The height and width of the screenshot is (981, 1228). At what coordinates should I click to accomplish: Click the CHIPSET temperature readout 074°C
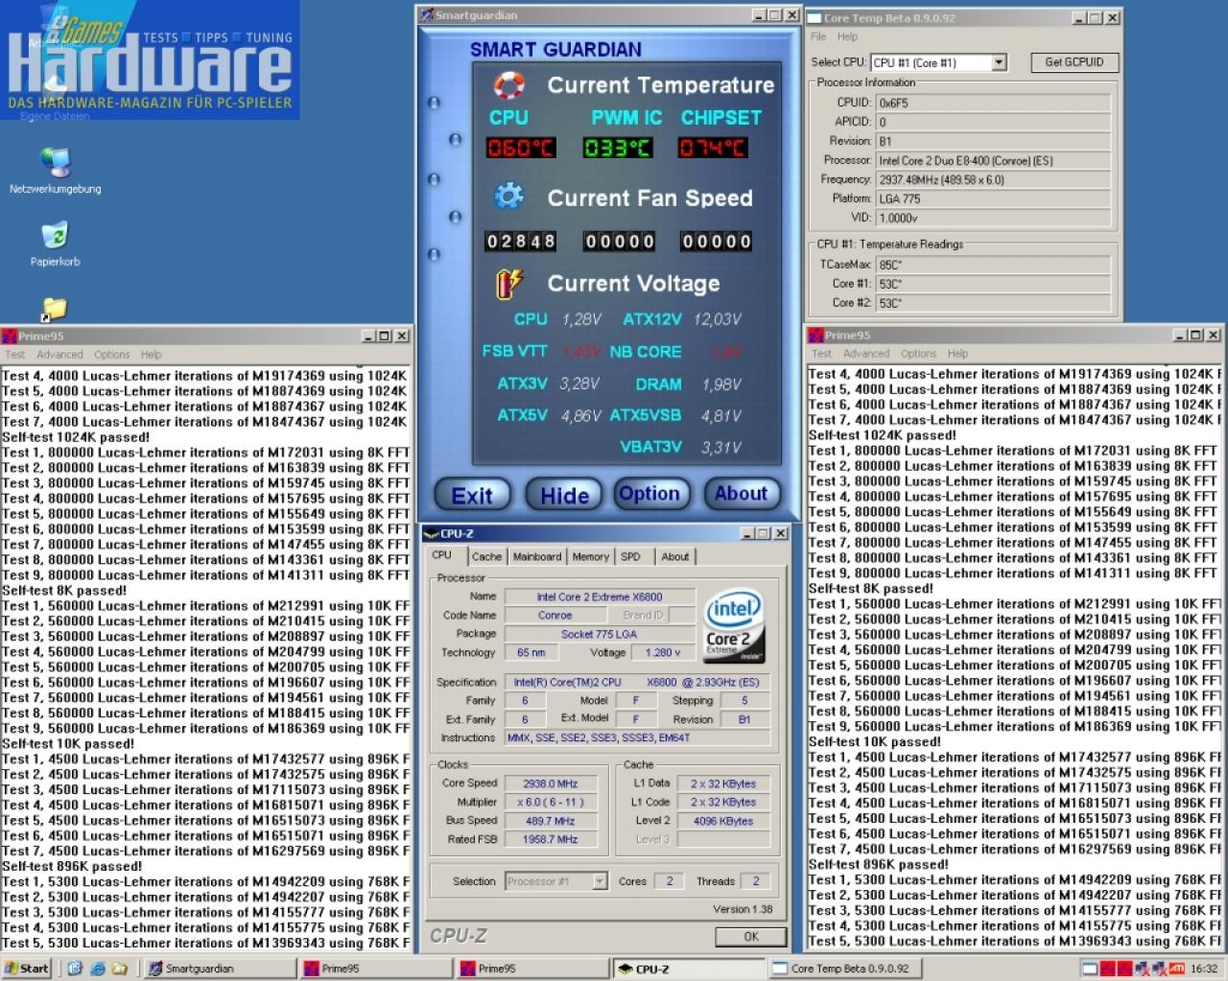[713, 149]
